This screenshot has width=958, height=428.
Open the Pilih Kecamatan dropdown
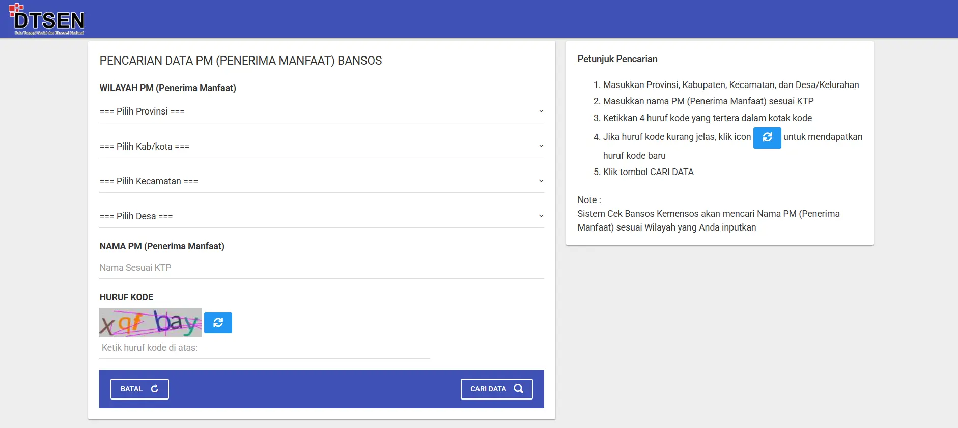pyautogui.click(x=321, y=181)
